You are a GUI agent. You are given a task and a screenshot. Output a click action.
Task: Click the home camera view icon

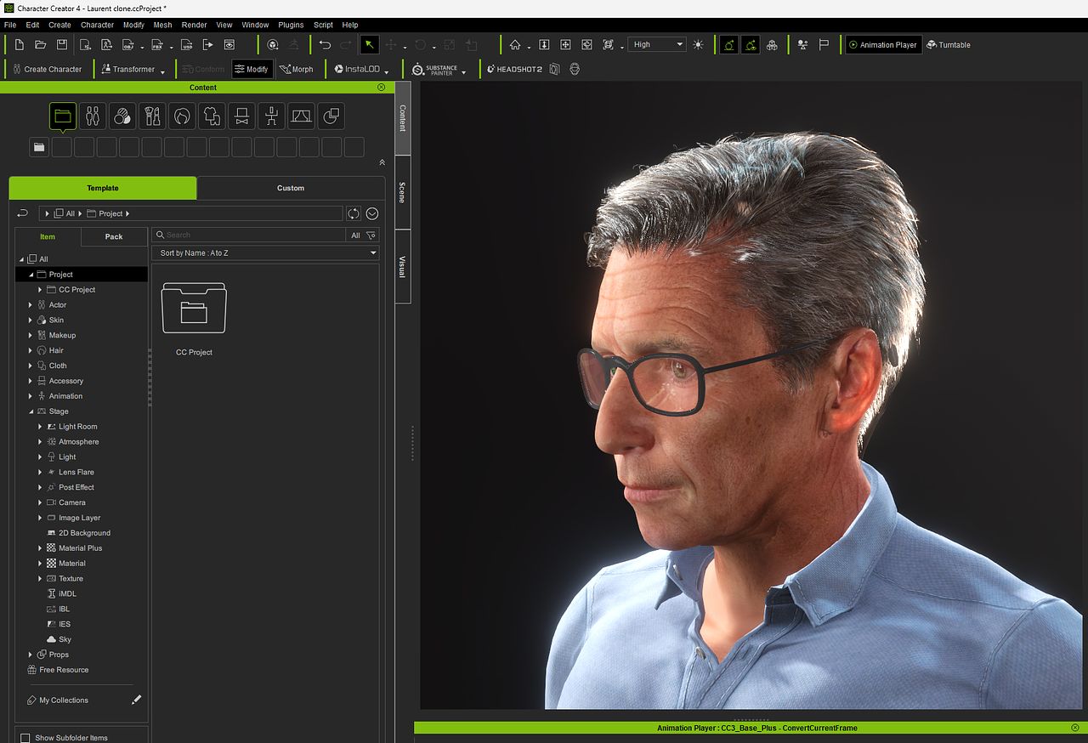[x=515, y=45]
